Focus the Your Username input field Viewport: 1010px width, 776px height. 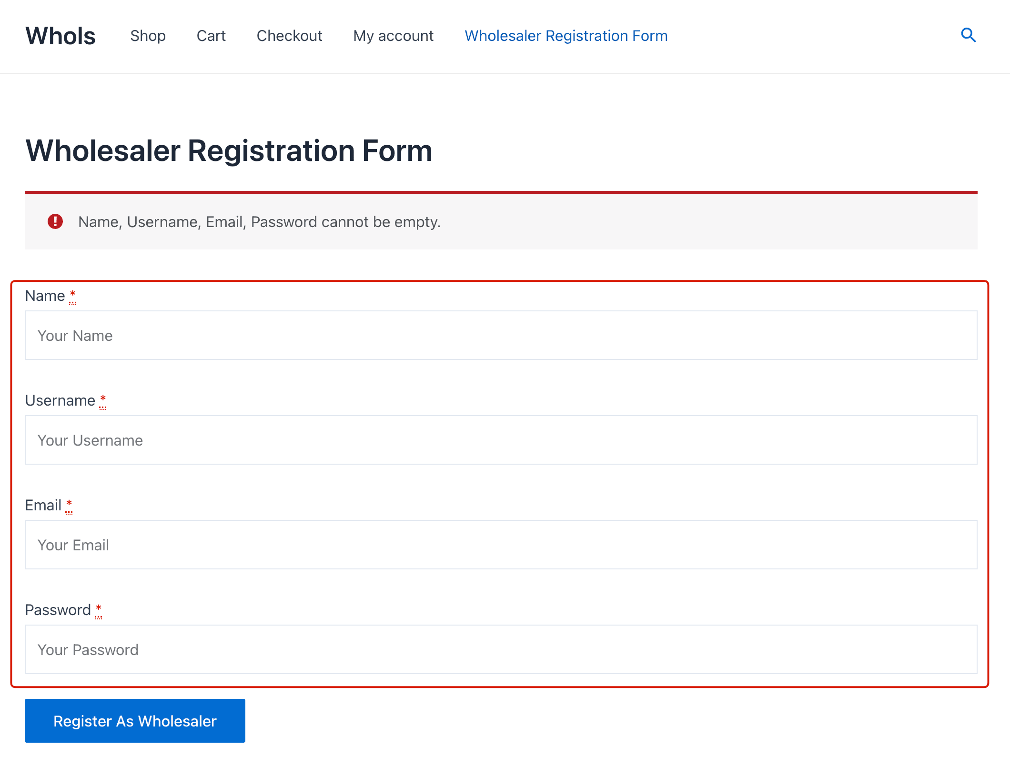pyautogui.click(x=501, y=440)
